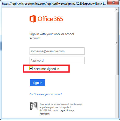Click the 'Office 365' wordmark text
The height and width of the screenshot is (121, 120).
(50, 19)
